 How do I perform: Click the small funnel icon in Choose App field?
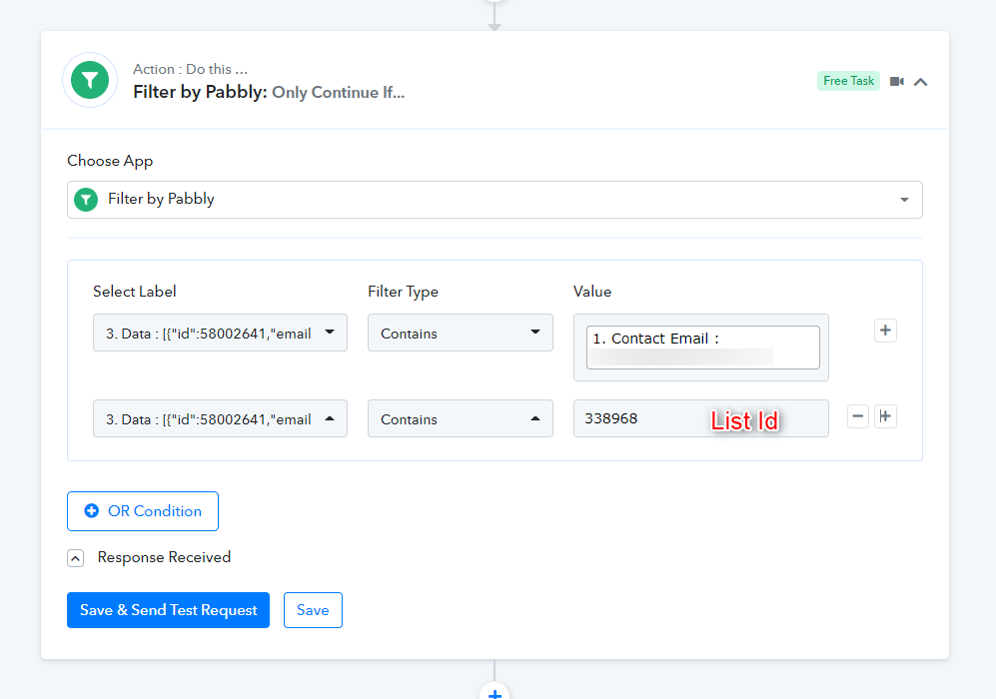tap(86, 200)
